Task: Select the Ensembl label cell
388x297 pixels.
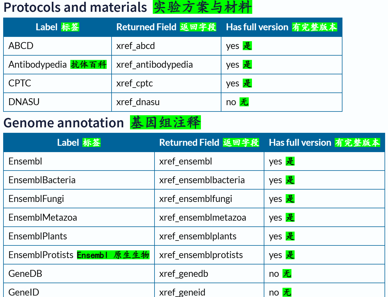Action: pyautogui.click(x=79, y=161)
